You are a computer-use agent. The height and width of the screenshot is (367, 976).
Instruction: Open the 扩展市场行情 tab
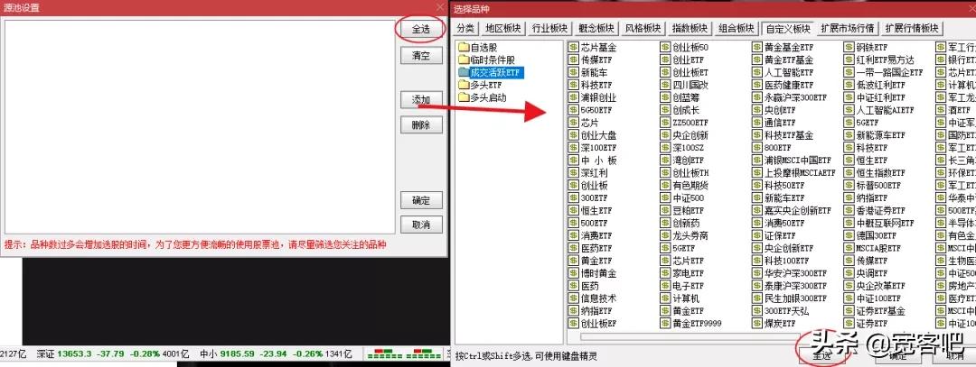tap(847, 29)
